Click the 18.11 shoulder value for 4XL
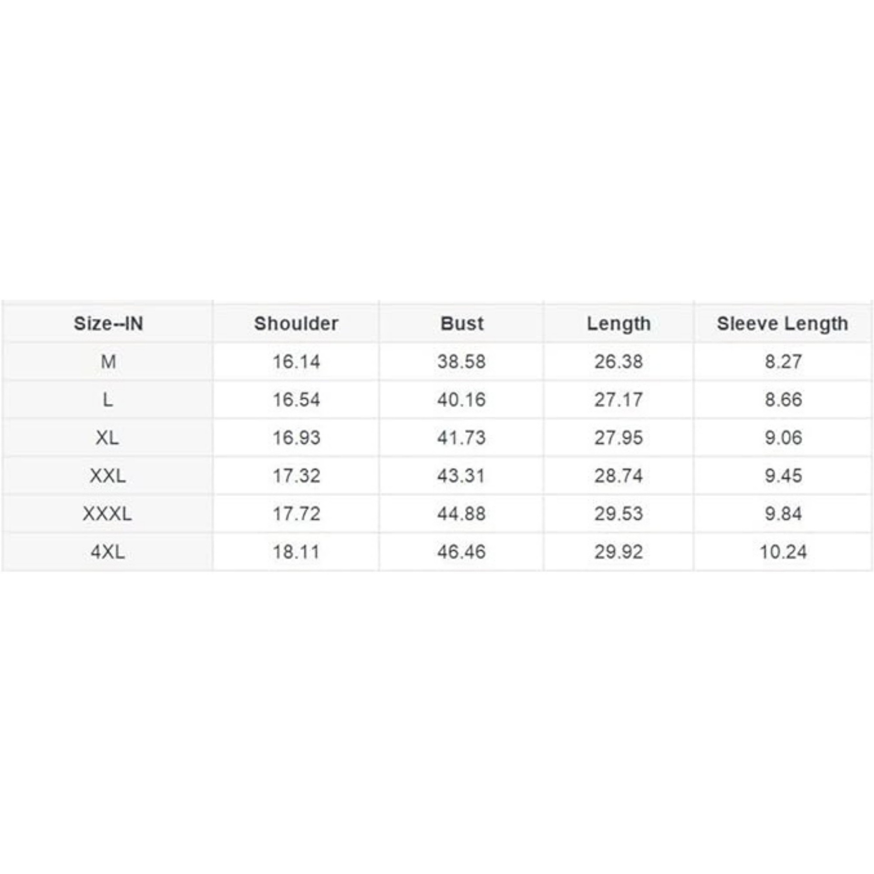Image resolution: width=874 pixels, height=874 pixels. pos(296,551)
